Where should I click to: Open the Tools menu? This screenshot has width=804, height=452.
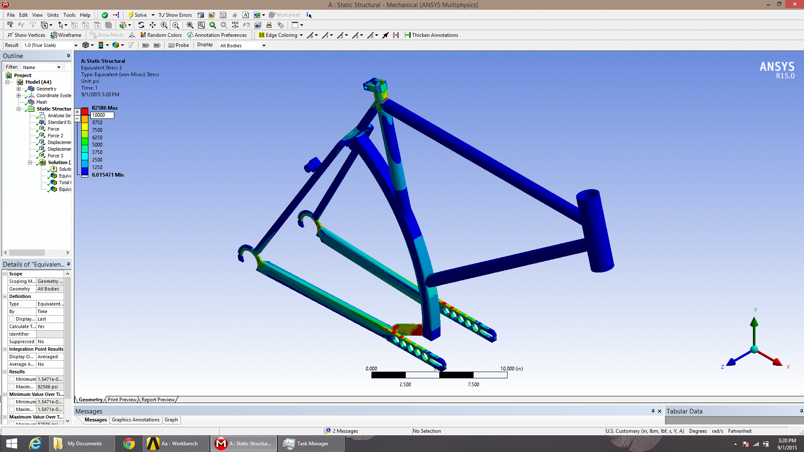69,15
